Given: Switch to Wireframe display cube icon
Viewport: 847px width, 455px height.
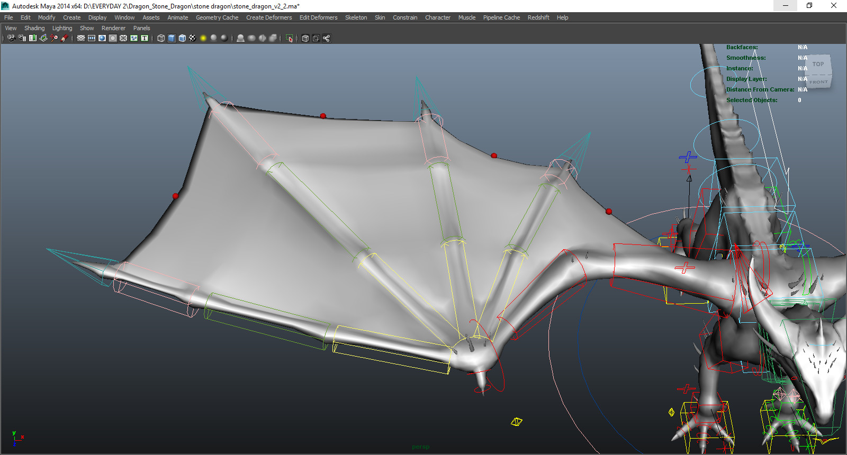Looking at the screenshot, I should click(x=161, y=38).
